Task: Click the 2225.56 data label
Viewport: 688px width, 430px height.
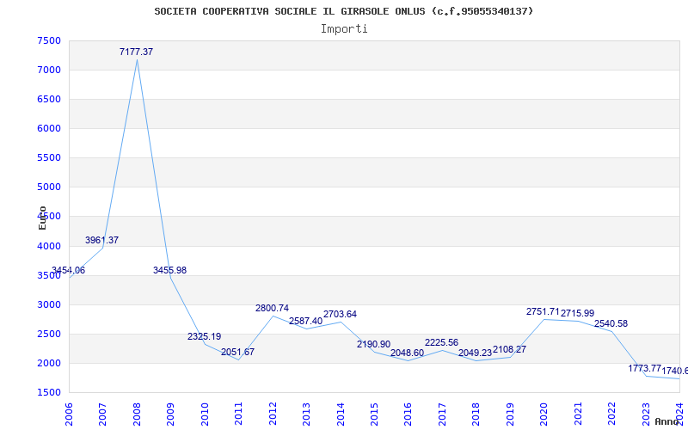Action: point(441,342)
